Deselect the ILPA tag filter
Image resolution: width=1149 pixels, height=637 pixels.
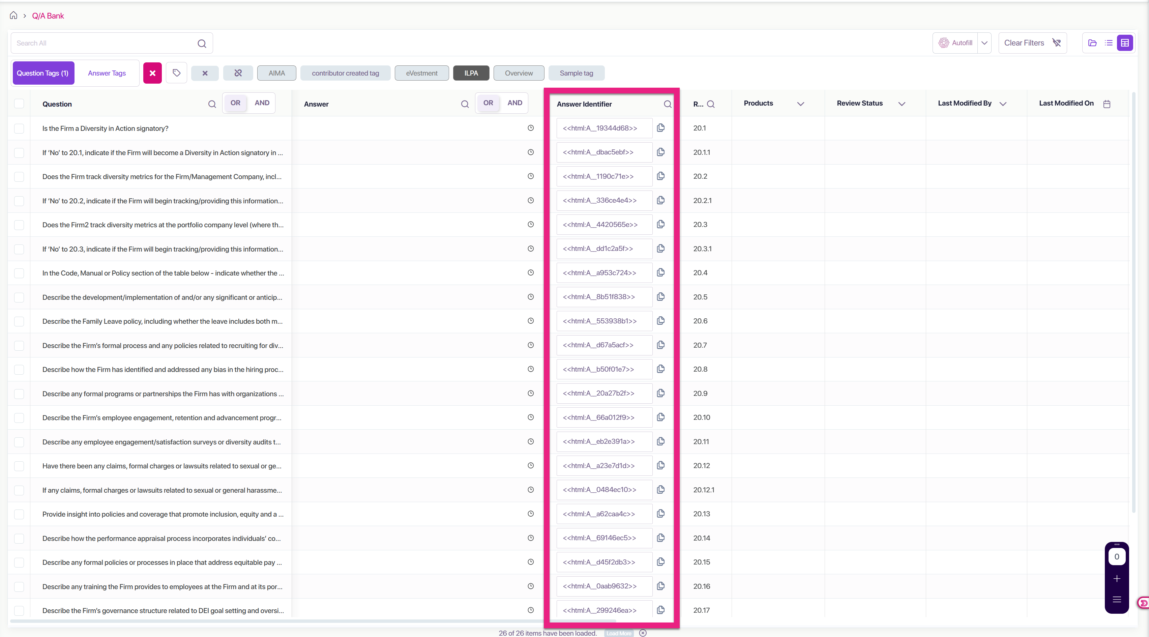click(x=471, y=73)
